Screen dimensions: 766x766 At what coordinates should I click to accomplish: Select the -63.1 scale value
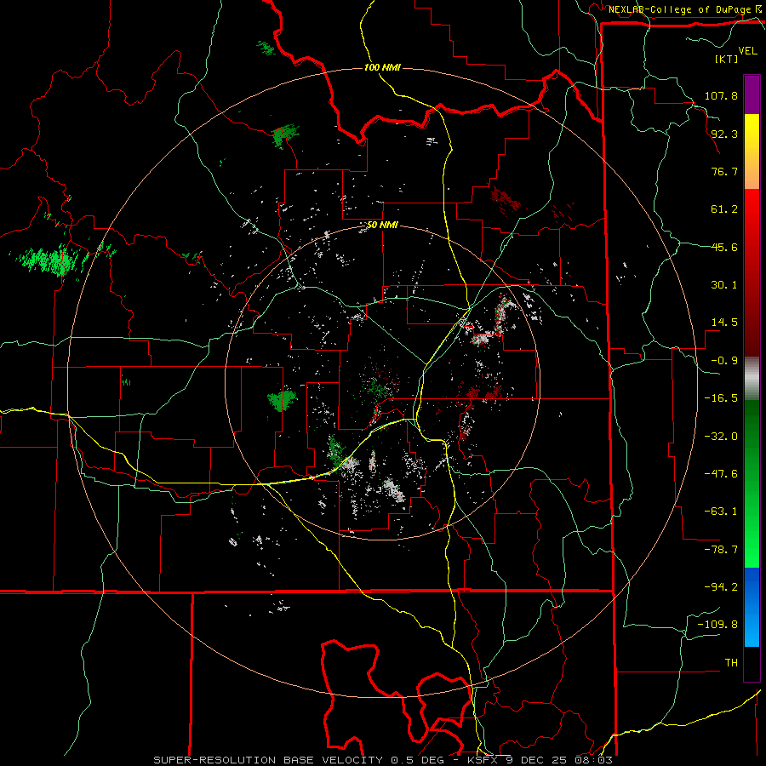point(721,512)
